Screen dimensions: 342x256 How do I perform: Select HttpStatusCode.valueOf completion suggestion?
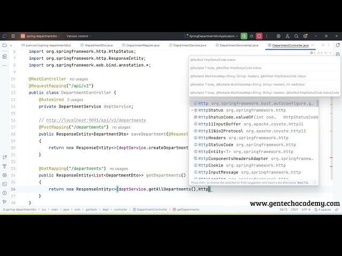(x=254, y=117)
